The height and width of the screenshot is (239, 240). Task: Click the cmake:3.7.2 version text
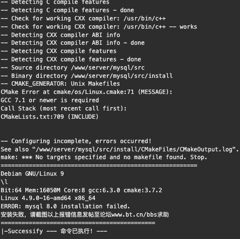pos(143,190)
